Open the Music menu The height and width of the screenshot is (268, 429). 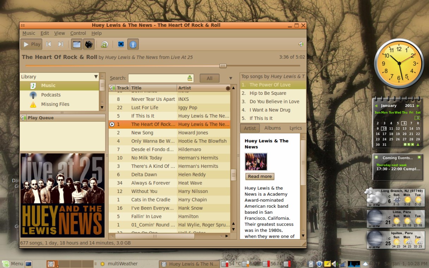pyautogui.click(x=29, y=33)
